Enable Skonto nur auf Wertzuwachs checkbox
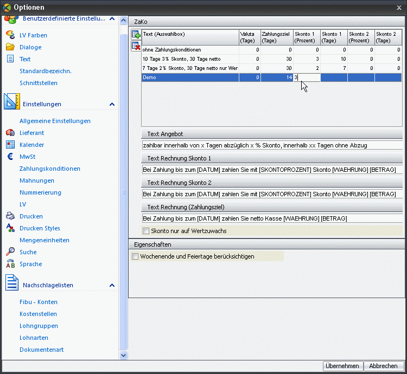Screen dimensions: 407x374 click(146, 231)
